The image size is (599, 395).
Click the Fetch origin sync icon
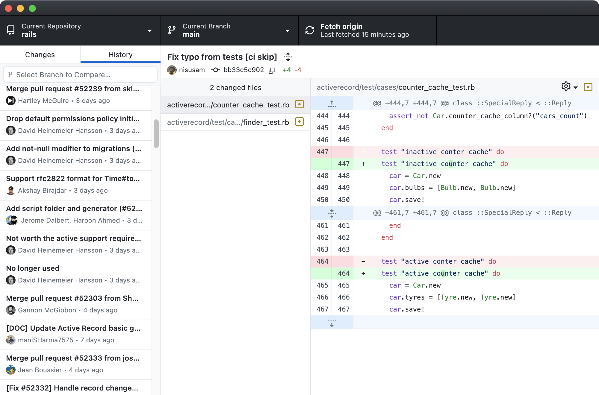point(310,30)
